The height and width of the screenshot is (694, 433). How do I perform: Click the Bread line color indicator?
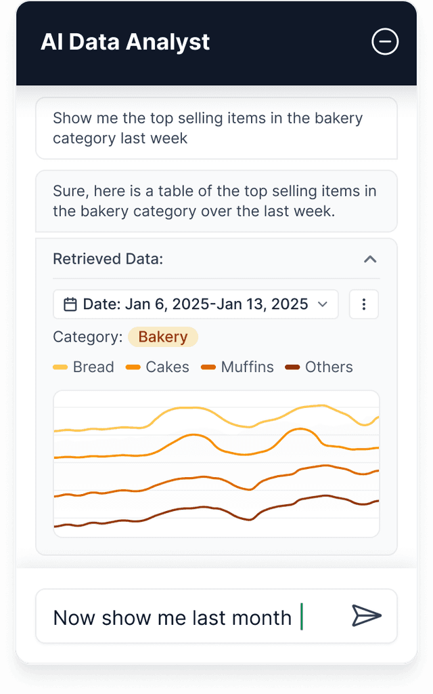click(x=61, y=367)
